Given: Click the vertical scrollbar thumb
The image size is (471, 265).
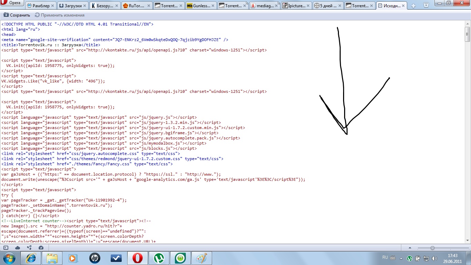Looking at the screenshot, I should 468,34.
